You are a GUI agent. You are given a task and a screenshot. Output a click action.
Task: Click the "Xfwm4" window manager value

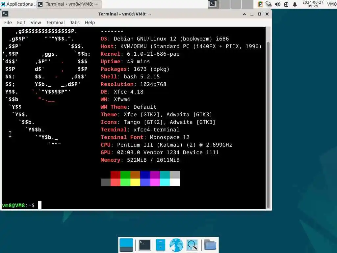pos(122,99)
